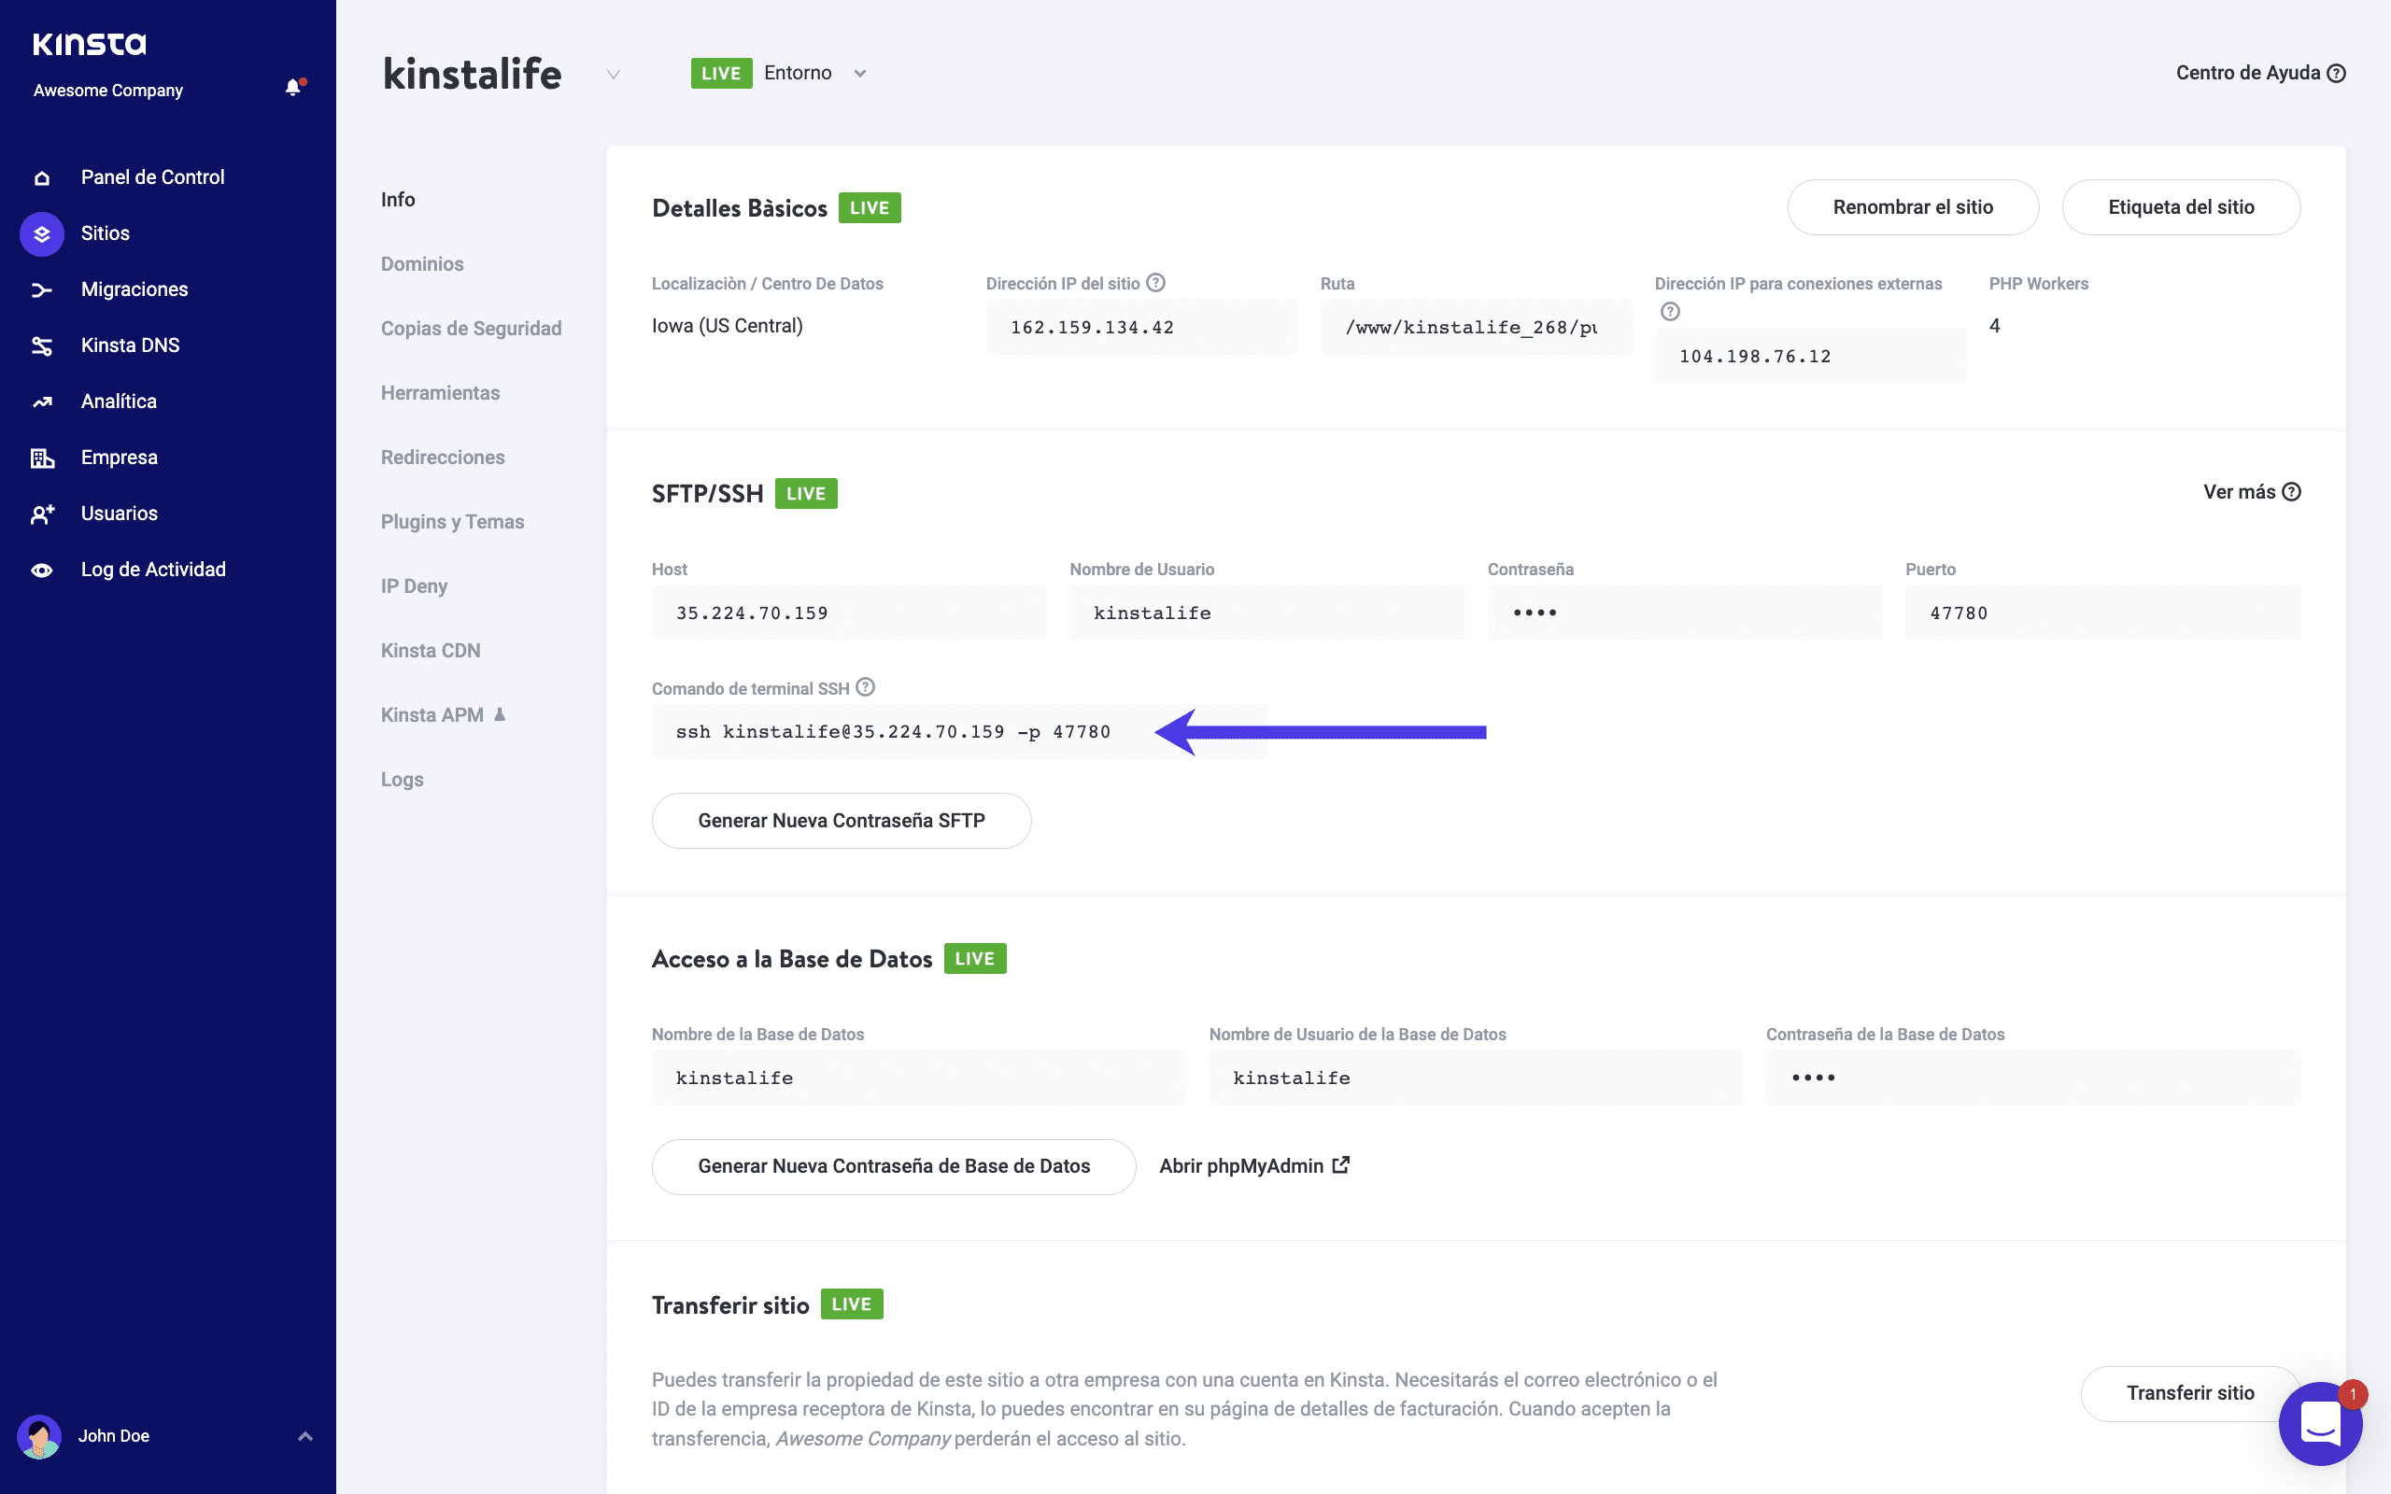The width and height of the screenshot is (2391, 1494).
Task: Open the Entorno environment dropdown
Action: click(x=859, y=73)
